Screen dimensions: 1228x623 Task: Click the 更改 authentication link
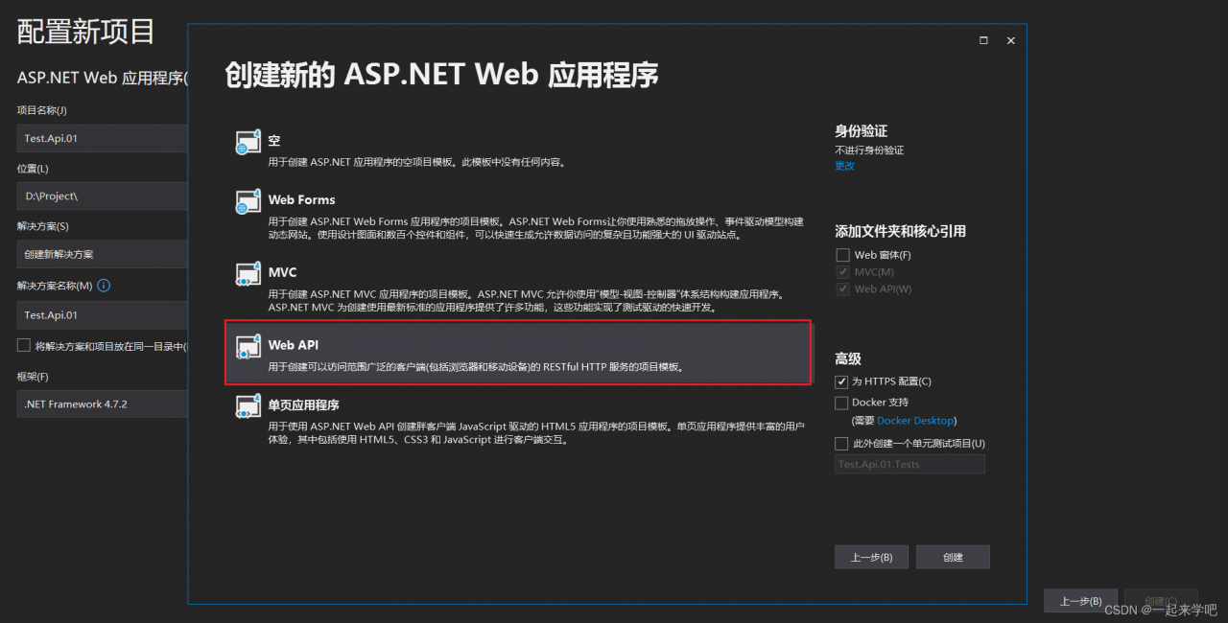[x=844, y=166]
